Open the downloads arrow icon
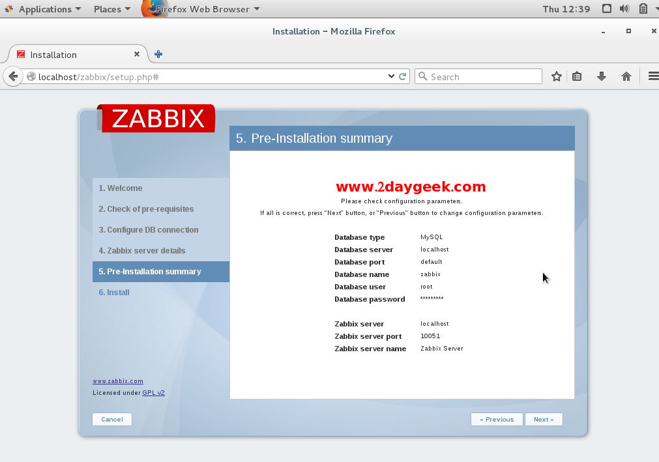This screenshot has height=462, width=659. coord(602,76)
